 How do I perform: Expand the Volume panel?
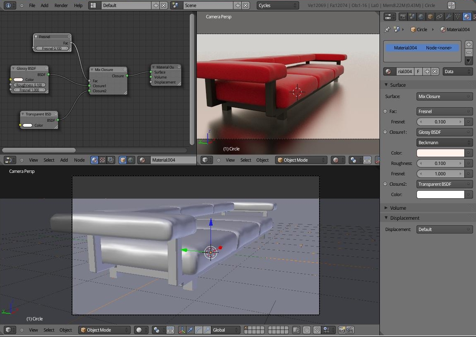[x=398, y=208]
